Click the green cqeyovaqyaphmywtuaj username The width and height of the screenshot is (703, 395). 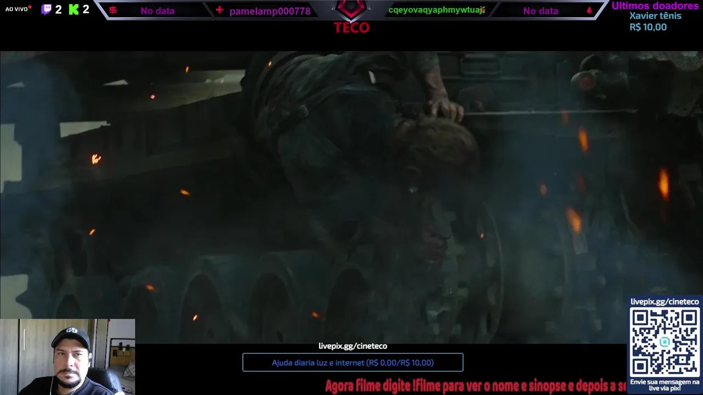pos(437,10)
